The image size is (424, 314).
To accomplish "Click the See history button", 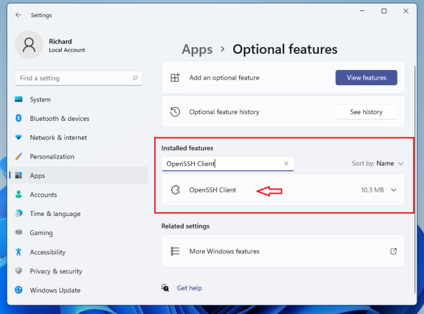I will coord(366,112).
